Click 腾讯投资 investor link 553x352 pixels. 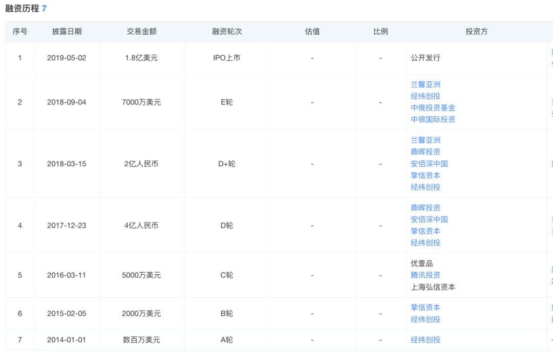pyautogui.click(x=426, y=275)
